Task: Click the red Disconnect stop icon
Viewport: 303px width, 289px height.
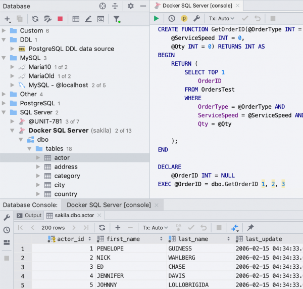Action: click(x=60, y=19)
